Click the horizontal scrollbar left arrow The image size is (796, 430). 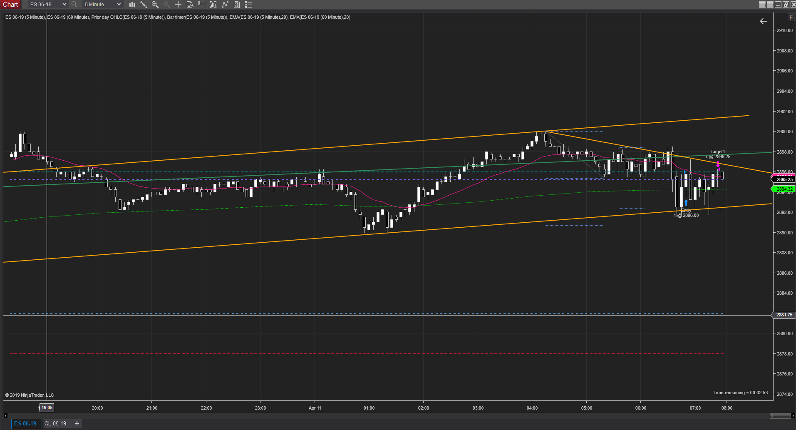(x=5, y=416)
